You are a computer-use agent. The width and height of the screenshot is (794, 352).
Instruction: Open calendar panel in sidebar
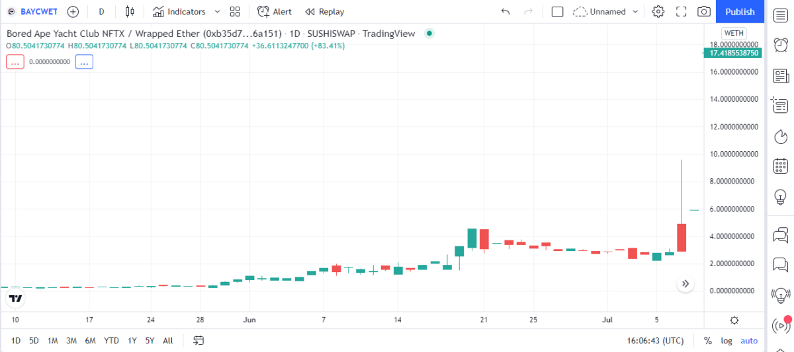tap(780, 166)
